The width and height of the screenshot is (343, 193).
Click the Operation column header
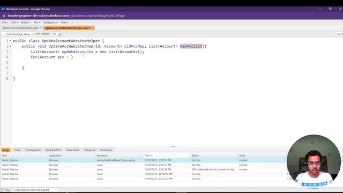(120, 155)
